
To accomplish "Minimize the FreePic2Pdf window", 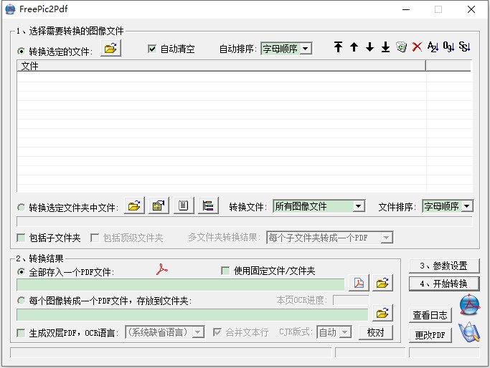I will (x=406, y=9).
